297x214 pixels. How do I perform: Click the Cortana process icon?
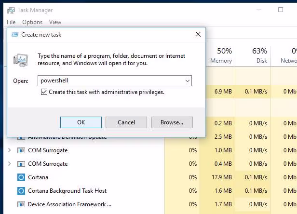point(21,177)
